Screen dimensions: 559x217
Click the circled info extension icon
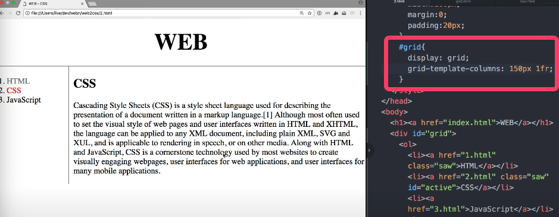point(319,13)
